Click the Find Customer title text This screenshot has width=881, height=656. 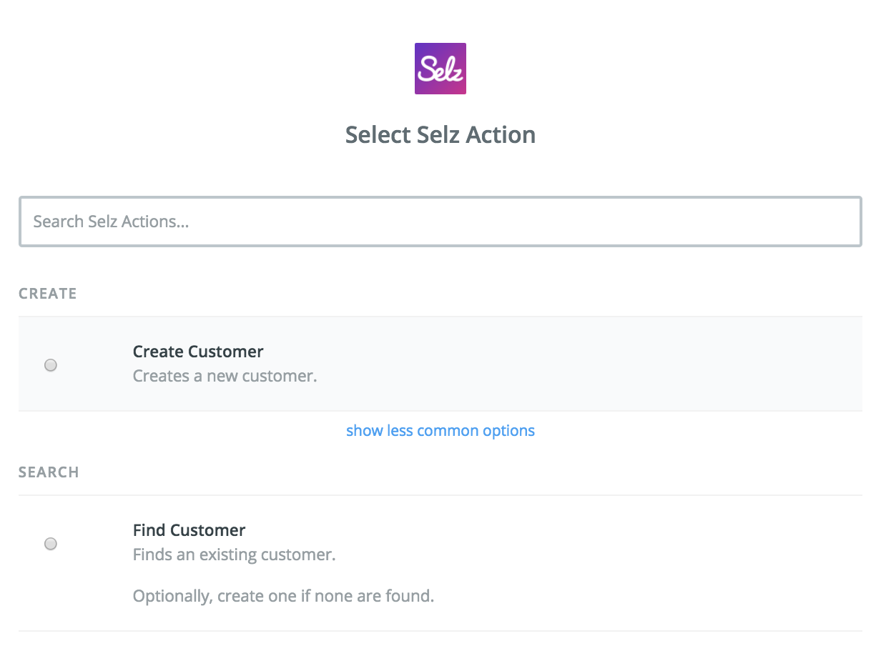click(189, 530)
